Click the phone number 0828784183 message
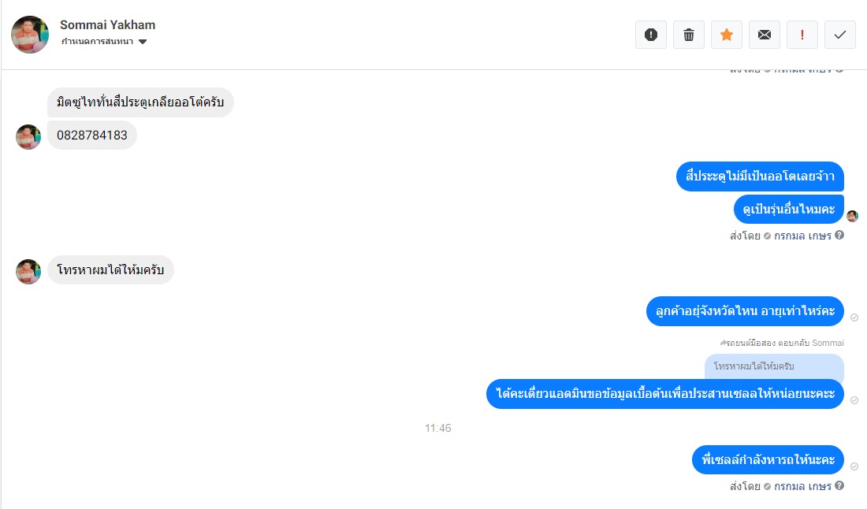 (91, 136)
